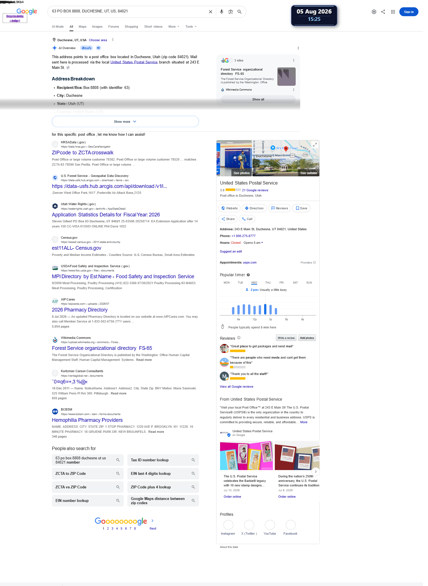428x586 pixels.
Task: Switch to the Images tab
Action: (x=97, y=27)
